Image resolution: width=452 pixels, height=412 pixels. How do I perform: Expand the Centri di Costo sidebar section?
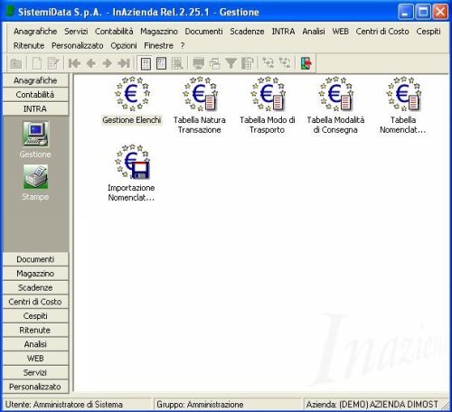[35, 302]
